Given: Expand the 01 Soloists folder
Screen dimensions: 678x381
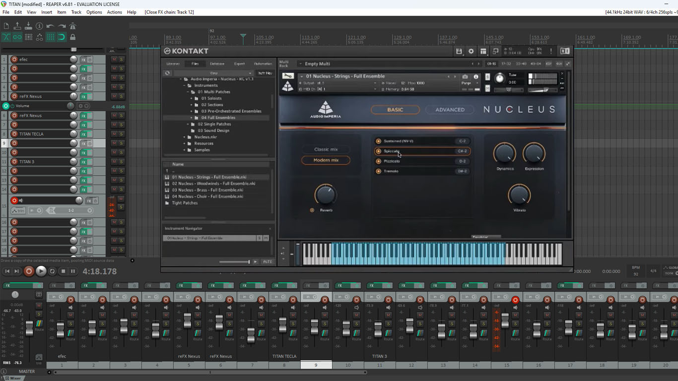Looking at the screenshot, I should pyautogui.click(x=191, y=98).
